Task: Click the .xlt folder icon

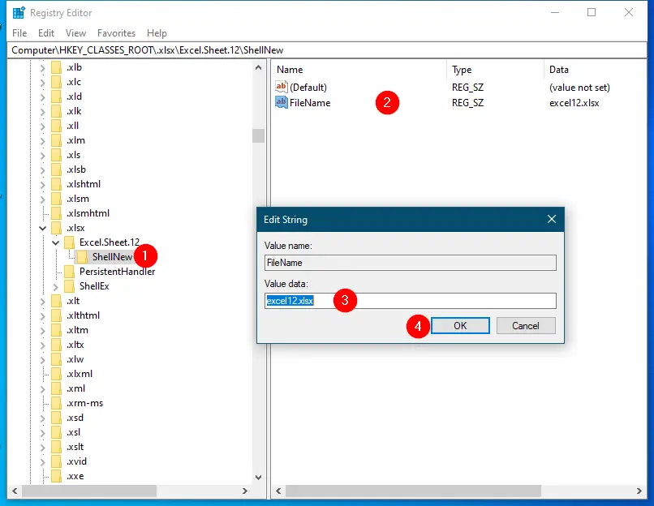Action: [x=56, y=301]
